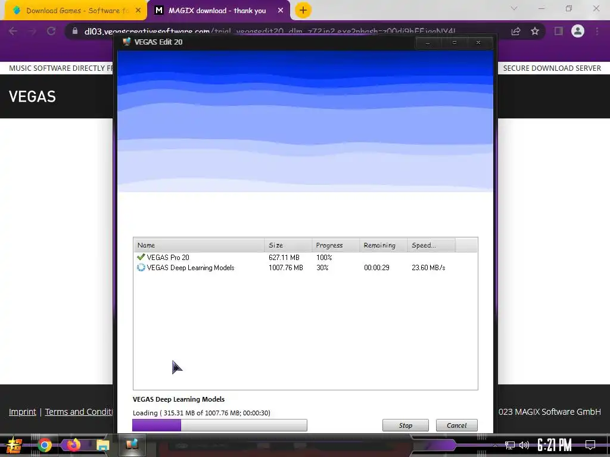
Task: Click the Remaining column header
Action: 384,245
